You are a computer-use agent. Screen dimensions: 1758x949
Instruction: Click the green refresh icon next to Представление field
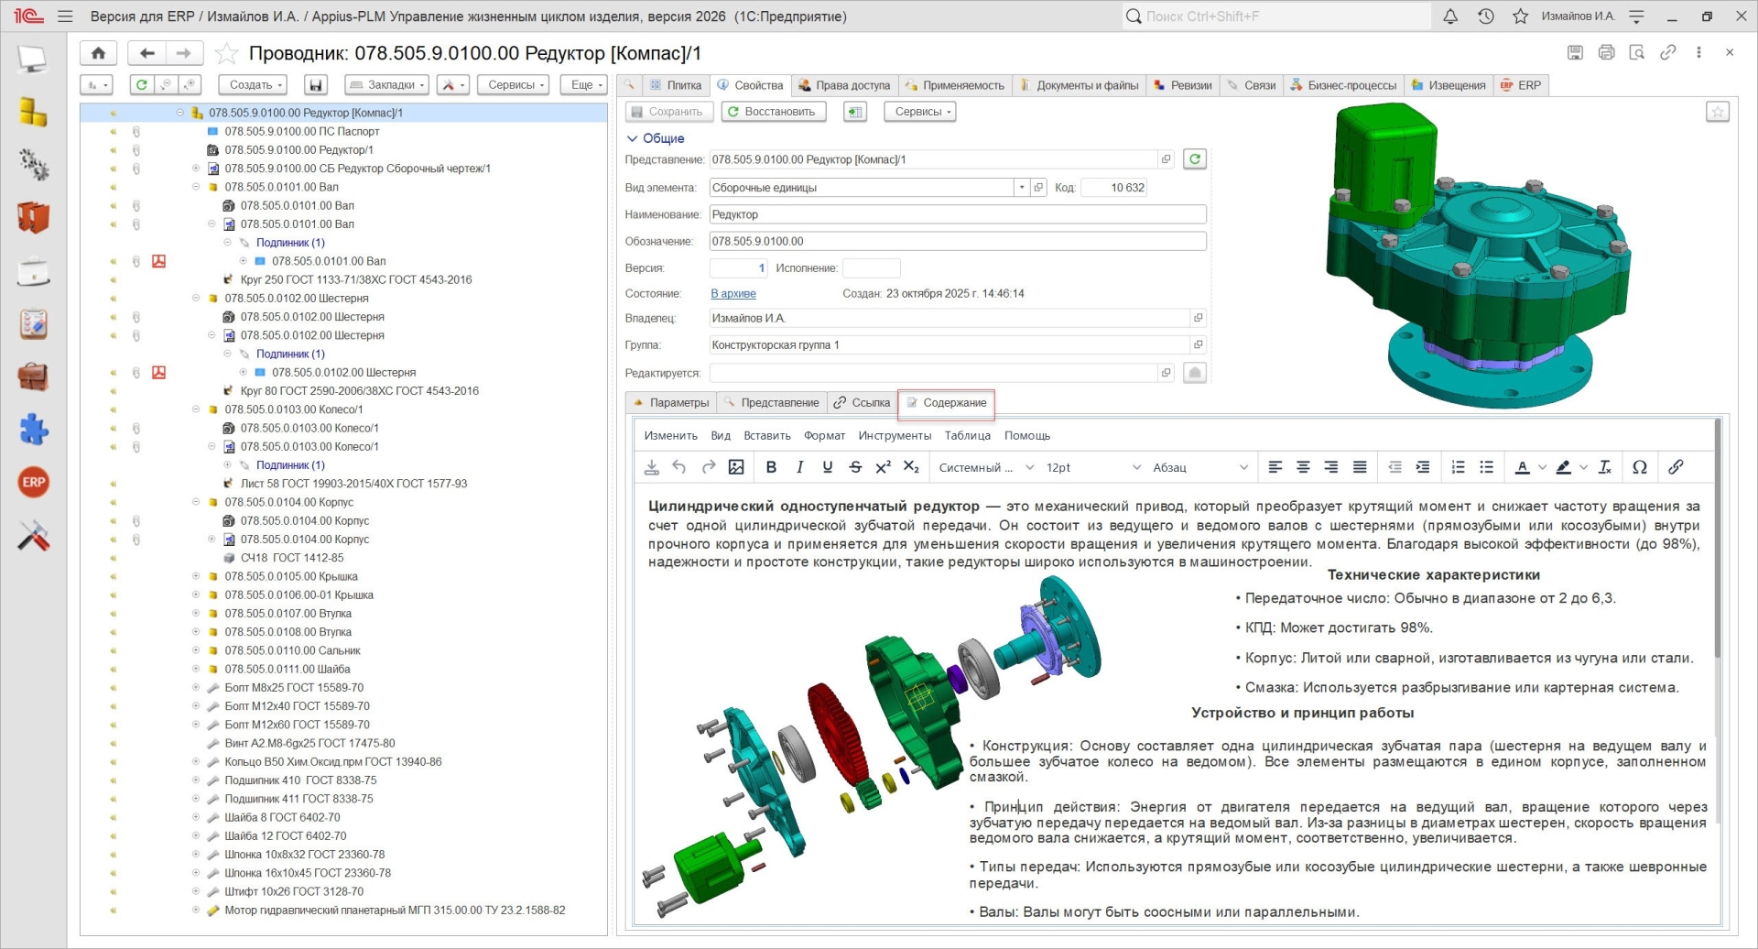pos(1195,159)
